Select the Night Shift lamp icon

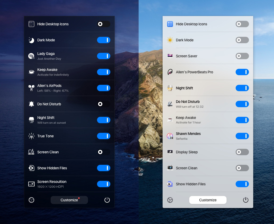coord(31,120)
